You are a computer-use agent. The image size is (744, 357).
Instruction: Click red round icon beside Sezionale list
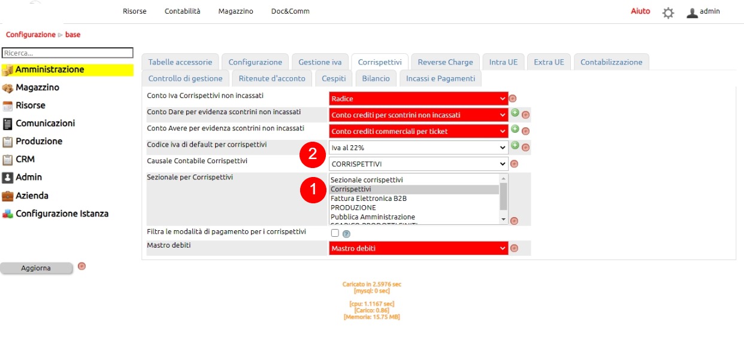point(514,221)
